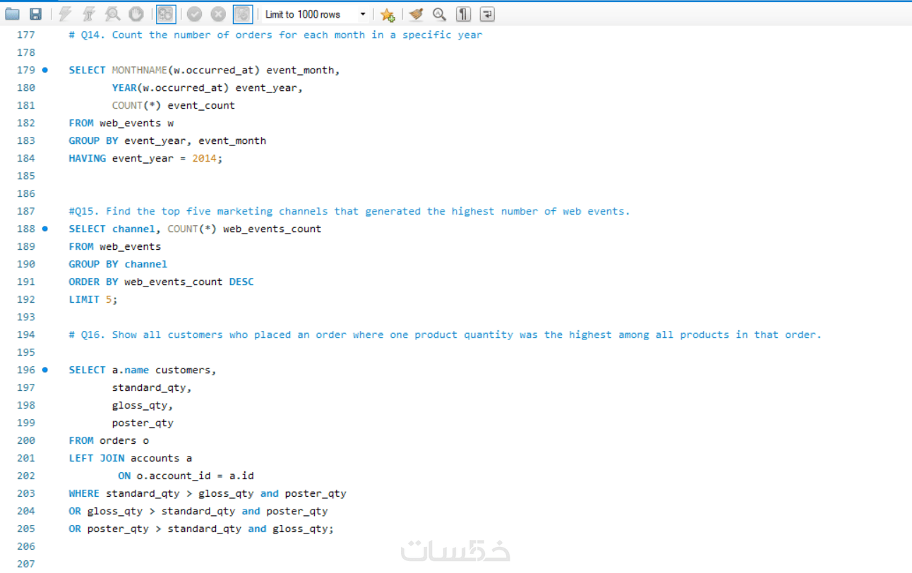Stop query execution with the hand icon
The width and height of the screenshot is (912, 573).
pos(136,14)
